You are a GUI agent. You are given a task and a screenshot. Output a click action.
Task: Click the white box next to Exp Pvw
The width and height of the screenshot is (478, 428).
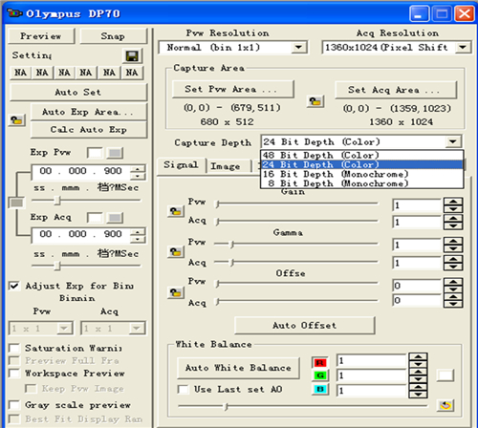coord(95,153)
